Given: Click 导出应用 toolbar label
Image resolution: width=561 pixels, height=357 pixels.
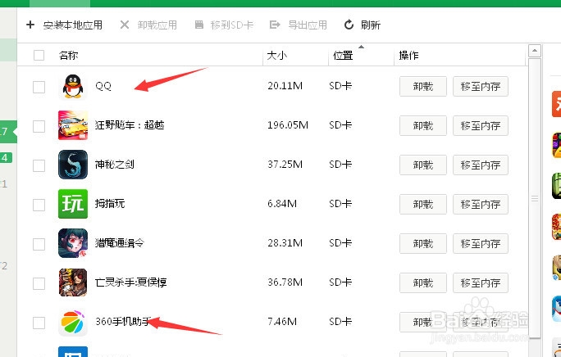Looking at the screenshot, I should [308, 25].
